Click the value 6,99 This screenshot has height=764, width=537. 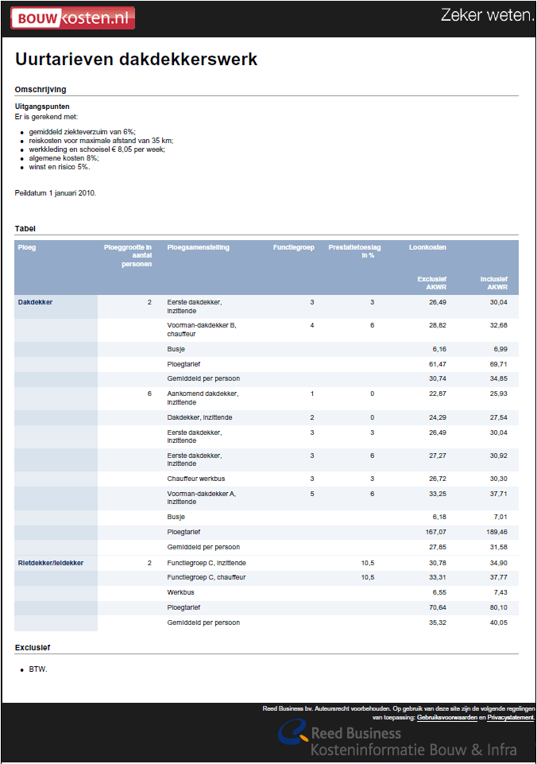tap(500, 349)
